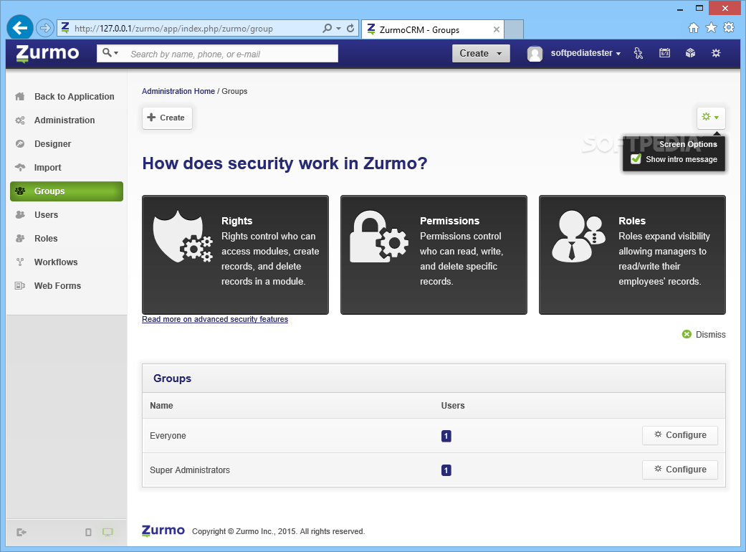Viewport: 746px width, 552px height.
Task: Open the gamification figure icon in header
Action: (x=639, y=53)
